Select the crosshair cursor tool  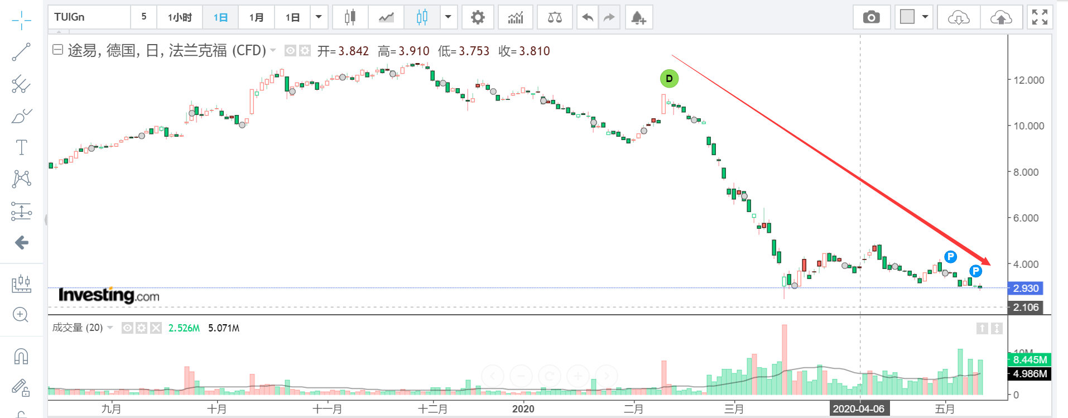21,20
